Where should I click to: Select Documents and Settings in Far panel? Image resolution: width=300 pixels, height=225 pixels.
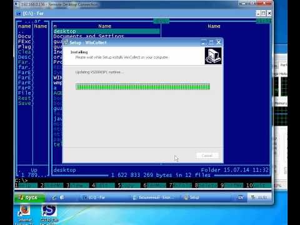point(89,36)
